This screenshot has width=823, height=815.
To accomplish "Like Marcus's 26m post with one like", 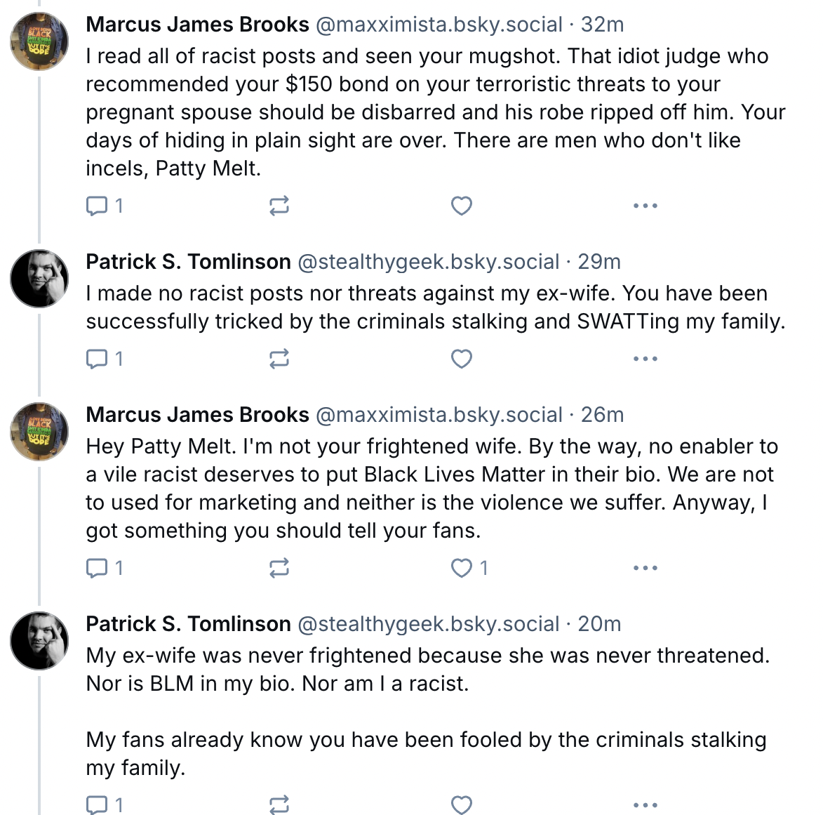I will pyautogui.click(x=461, y=568).
